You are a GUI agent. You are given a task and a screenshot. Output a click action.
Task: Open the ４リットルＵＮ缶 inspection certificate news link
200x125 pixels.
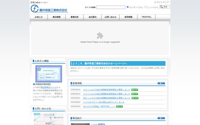(107, 90)
